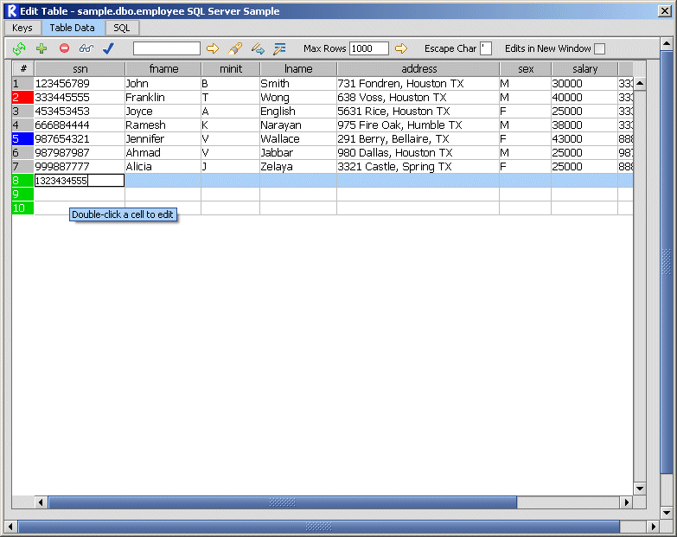
Task: Open the SQL tab
Action: (x=122, y=28)
